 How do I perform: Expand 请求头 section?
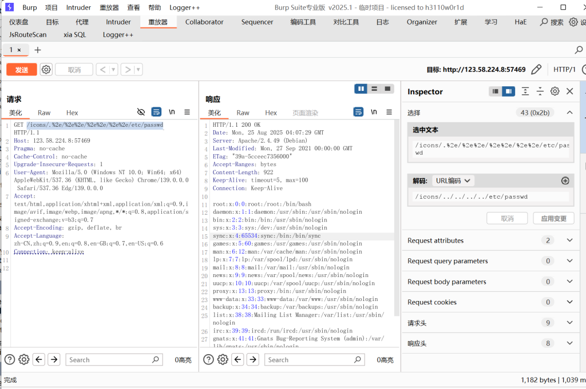(x=569, y=322)
